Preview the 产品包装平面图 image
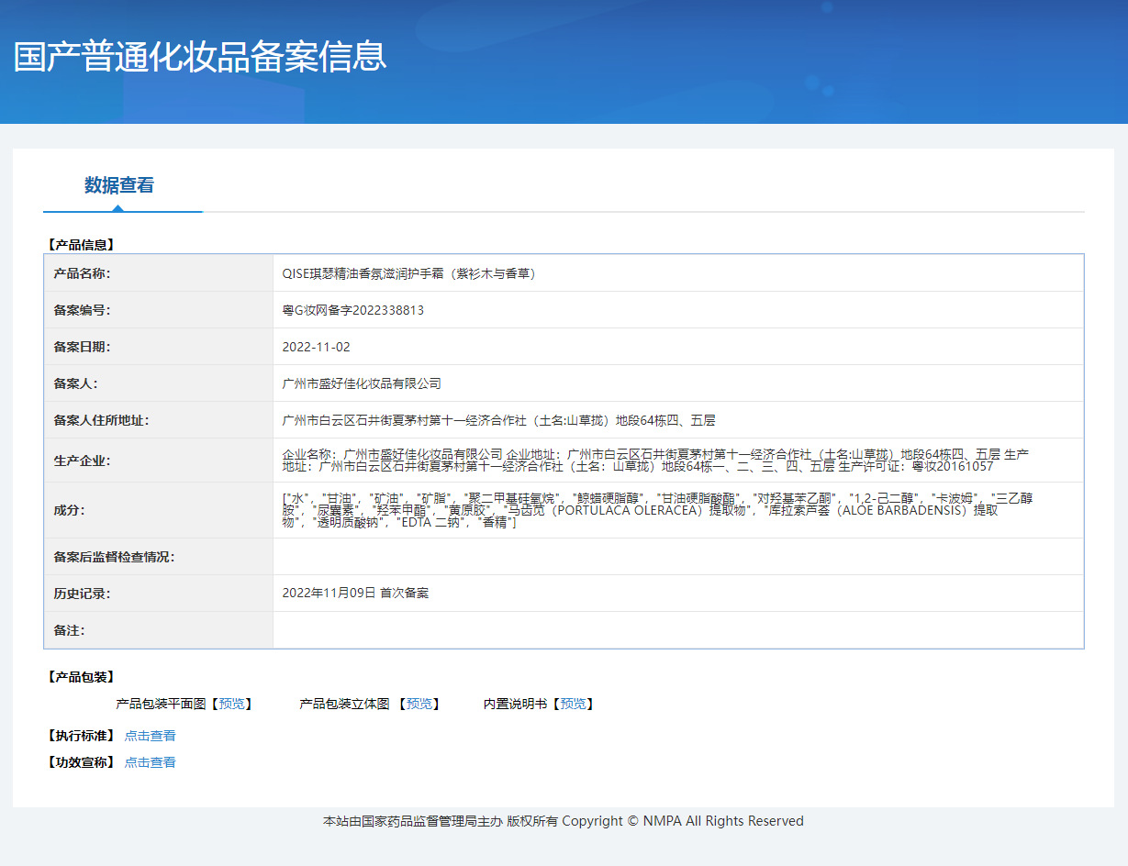 pos(232,704)
